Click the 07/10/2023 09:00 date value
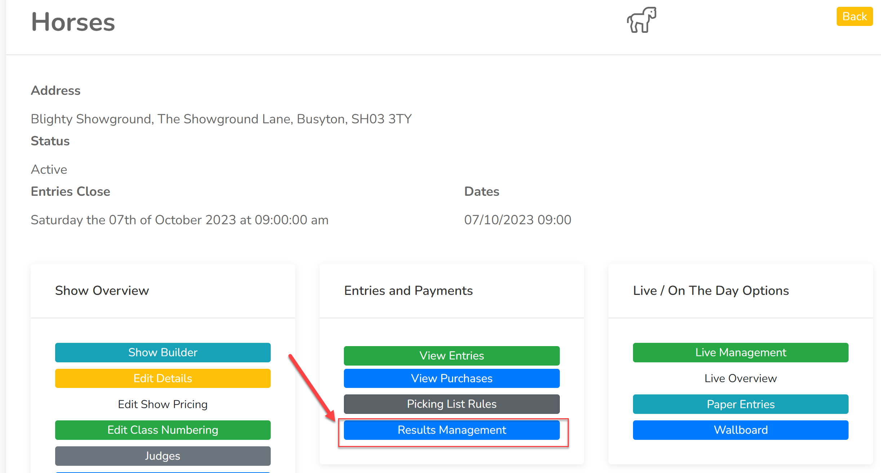 point(518,220)
